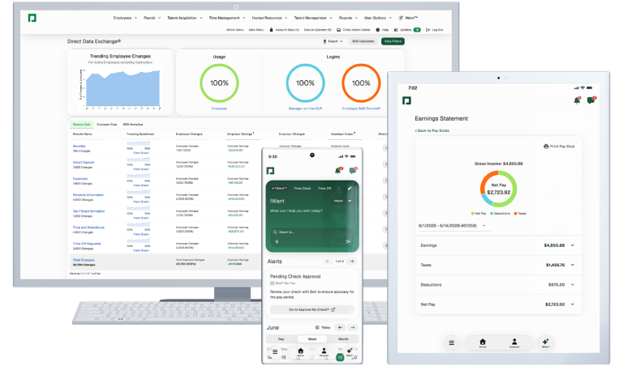The width and height of the screenshot is (623, 370).
Task: Open the phone notifications bell
Action: (x=337, y=171)
